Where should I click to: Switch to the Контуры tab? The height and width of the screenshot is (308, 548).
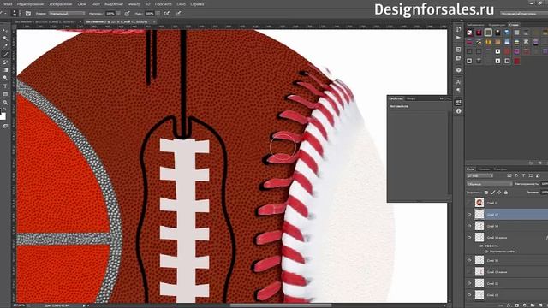click(x=500, y=169)
